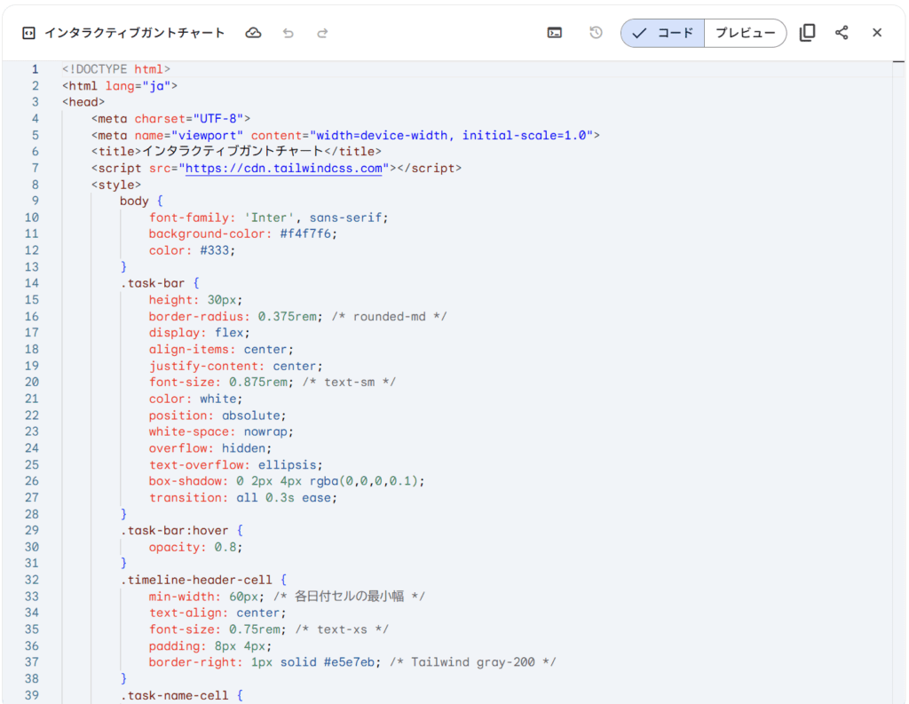Image resolution: width=909 pixels, height=704 pixels.
Task: Copy the code with the copy icon
Action: tap(808, 33)
